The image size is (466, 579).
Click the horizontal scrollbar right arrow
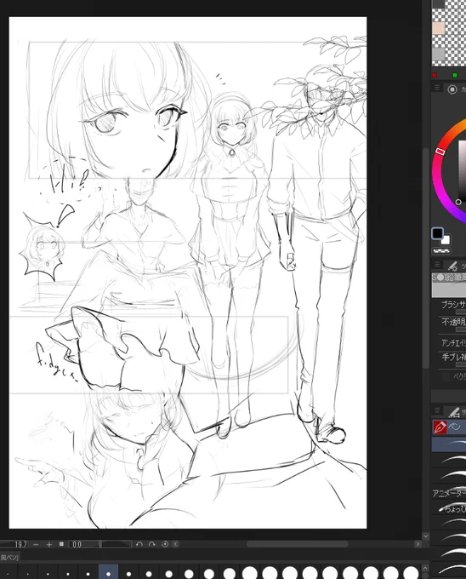coord(418,544)
